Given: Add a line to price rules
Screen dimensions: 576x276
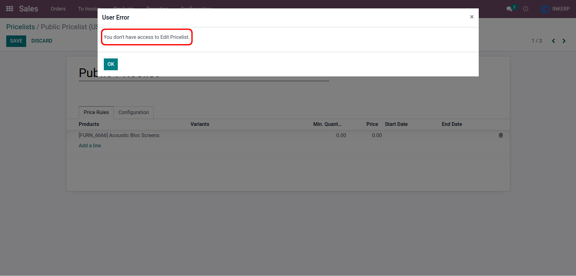Looking at the screenshot, I should pyautogui.click(x=90, y=145).
